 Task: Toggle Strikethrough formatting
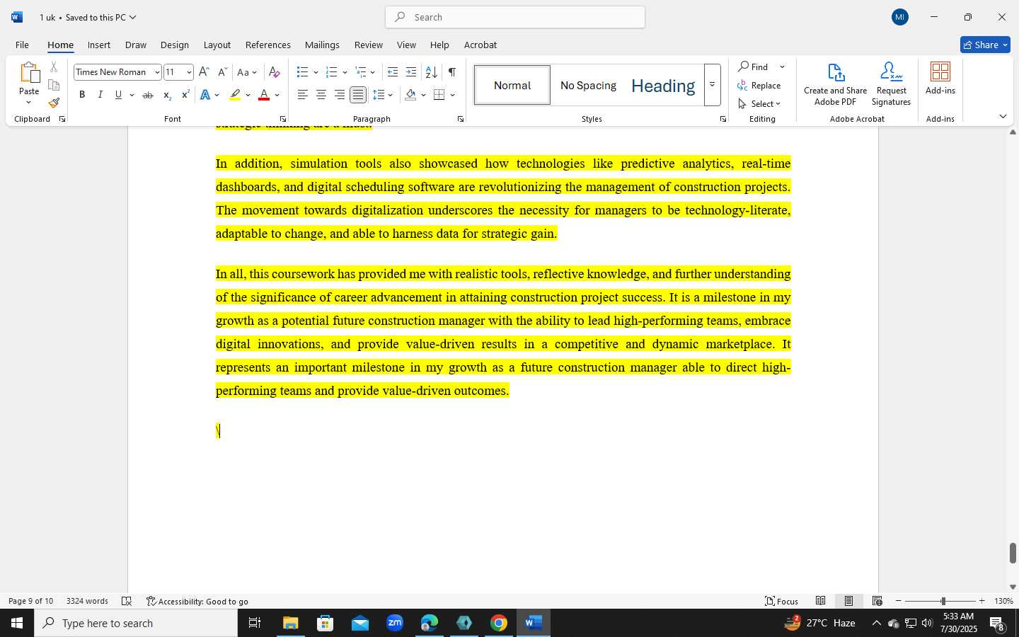148,95
